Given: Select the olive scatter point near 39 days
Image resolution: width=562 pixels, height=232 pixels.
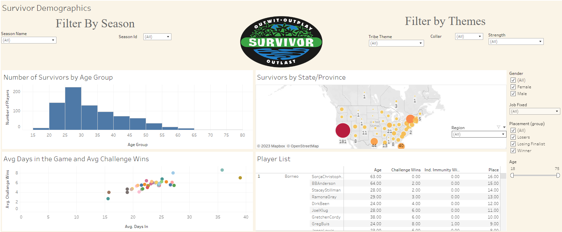Looking at the screenshot, I should [x=240, y=178].
